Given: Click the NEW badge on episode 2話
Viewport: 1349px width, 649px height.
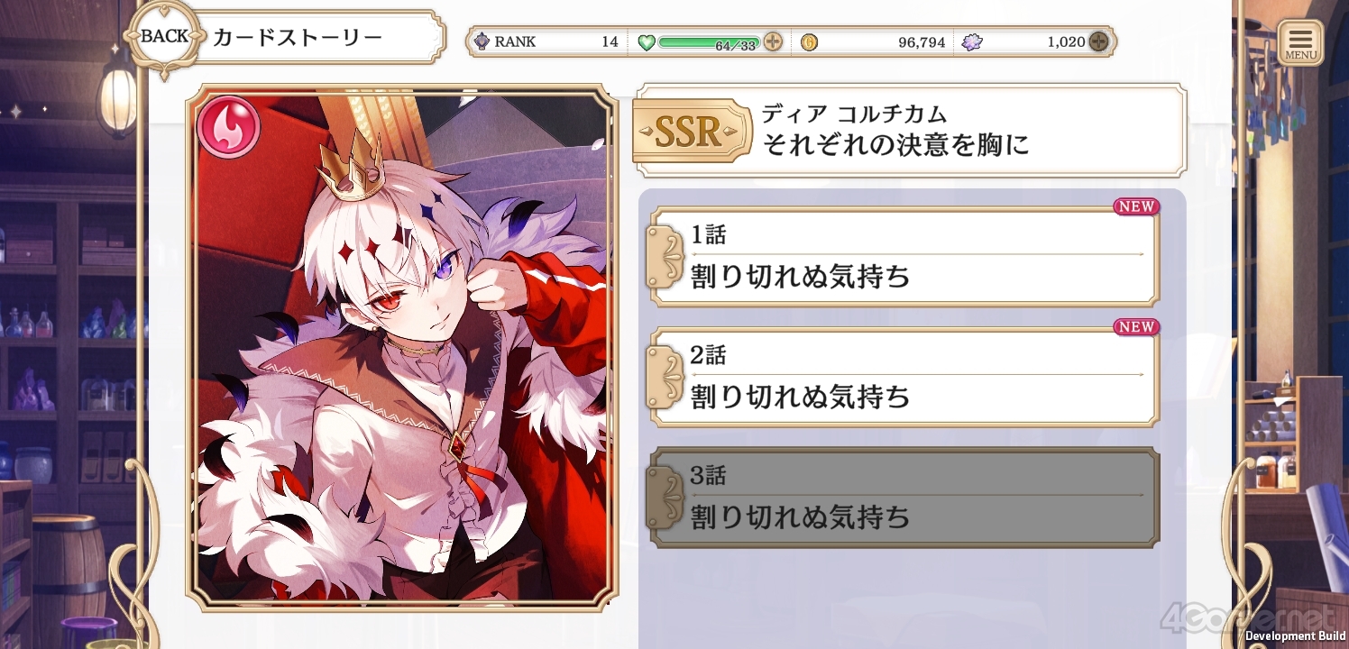Looking at the screenshot, I should click(x=1136, y=327).
